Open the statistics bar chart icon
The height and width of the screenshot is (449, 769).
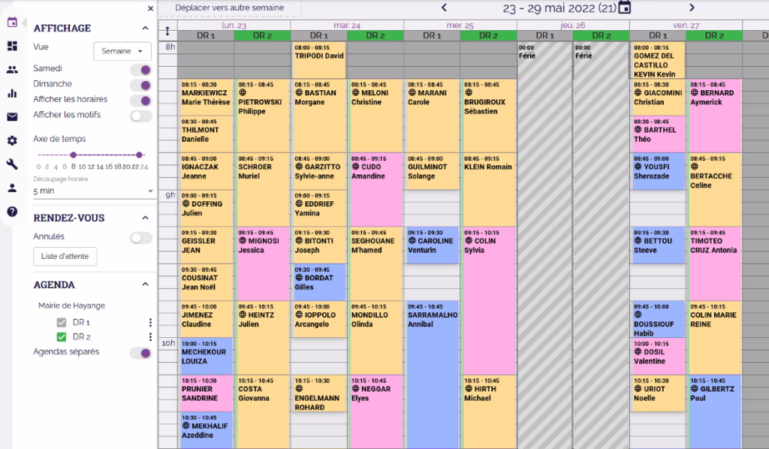pyautogui.click(x=12, y=93)
